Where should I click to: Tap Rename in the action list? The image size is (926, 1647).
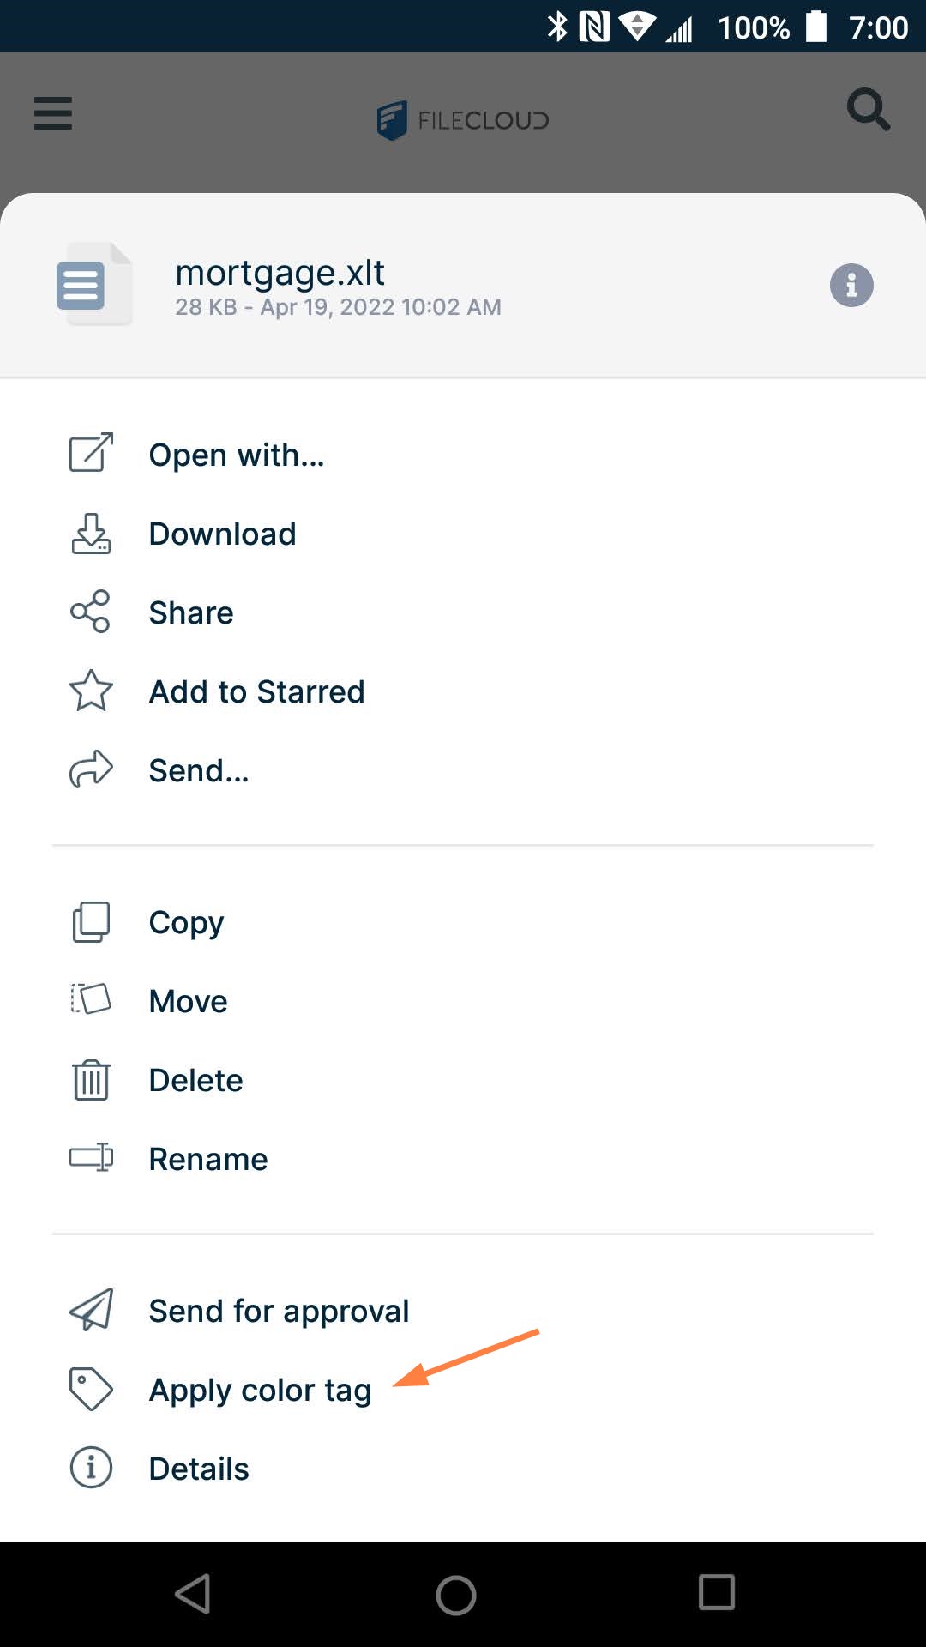[x=207, y=1159]
